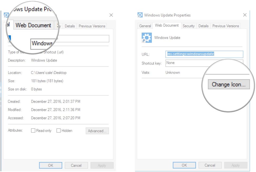256x172 pixels.
Task: Select the Previous Versions tab
Action: pyautogui.click(x=91, y=26)
